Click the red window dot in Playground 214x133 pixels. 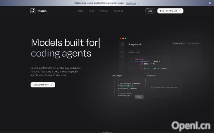click(x=120, y=38)
